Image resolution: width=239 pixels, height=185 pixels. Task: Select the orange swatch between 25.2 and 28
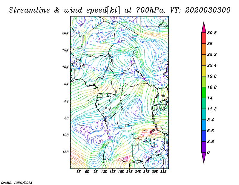click(204, 49)
